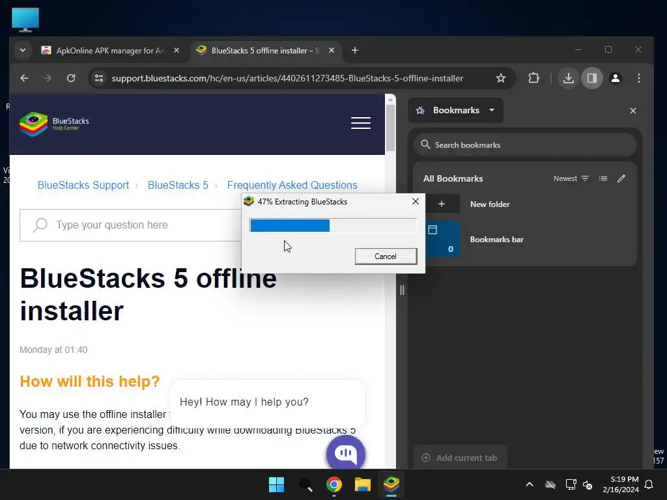This screenshot has height=500, width=667.
Task: Click scrollbar up arrow on page
Action: point(390,100)
